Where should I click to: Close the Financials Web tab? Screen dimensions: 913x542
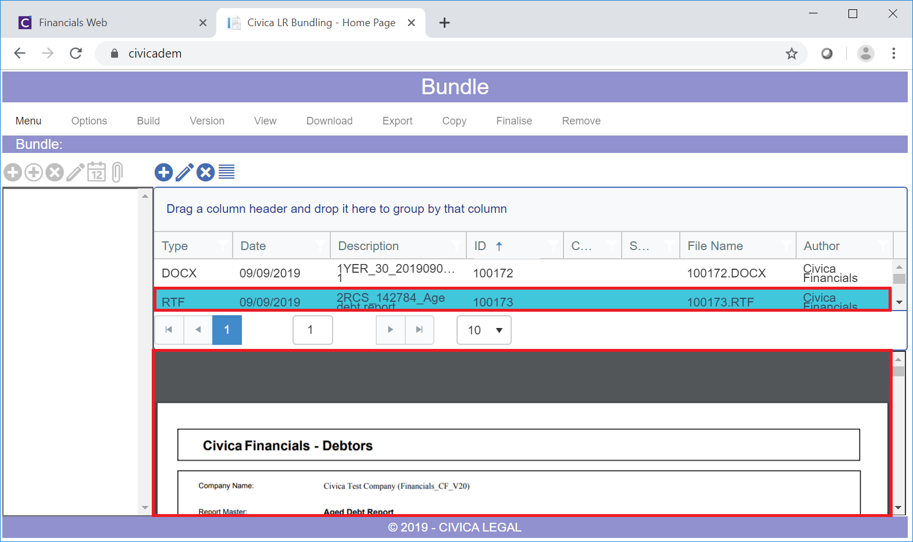point(202,23)
